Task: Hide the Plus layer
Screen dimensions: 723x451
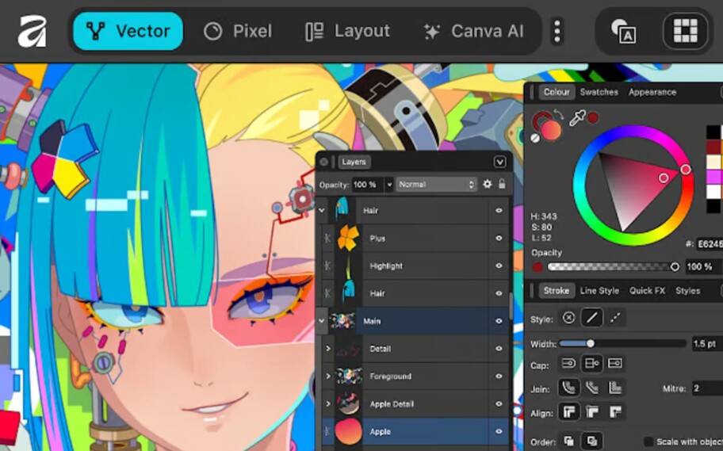Action: [499, 238]
